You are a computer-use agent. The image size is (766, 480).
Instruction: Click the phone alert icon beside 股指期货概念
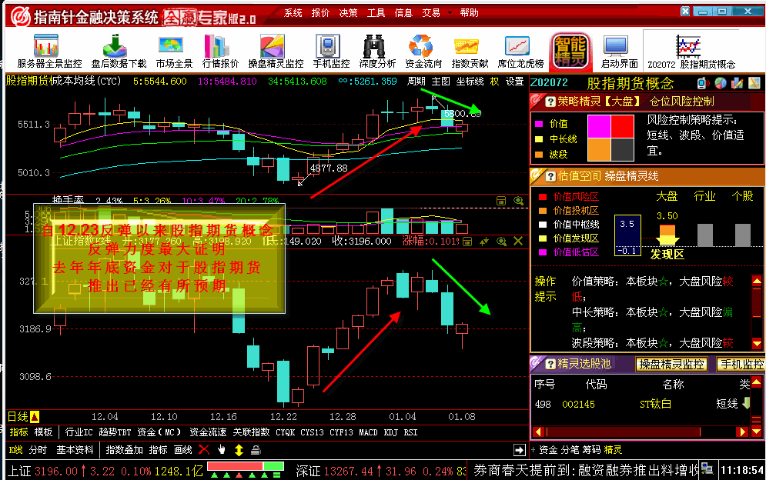(703, 84)
